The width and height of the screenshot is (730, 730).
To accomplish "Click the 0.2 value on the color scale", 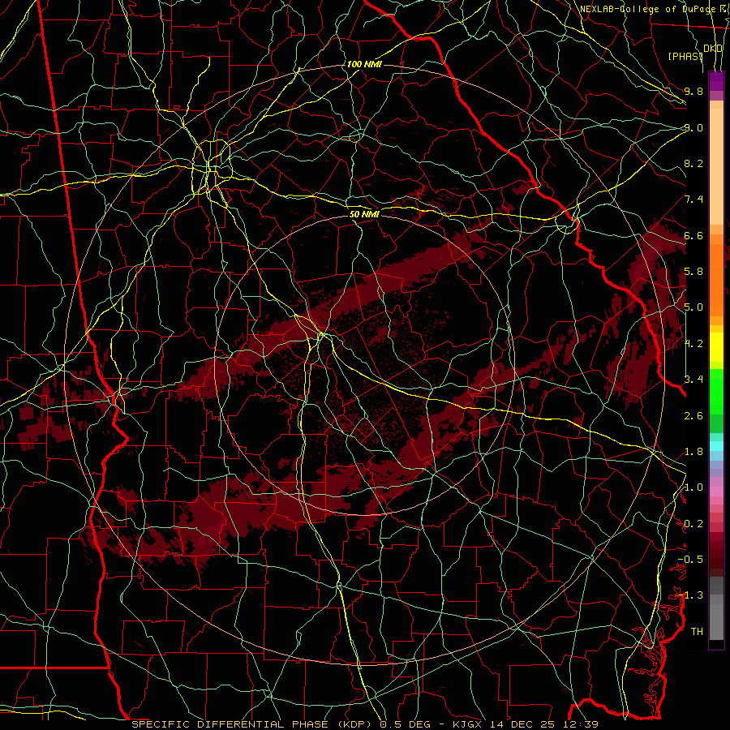I will pos(693,523).
